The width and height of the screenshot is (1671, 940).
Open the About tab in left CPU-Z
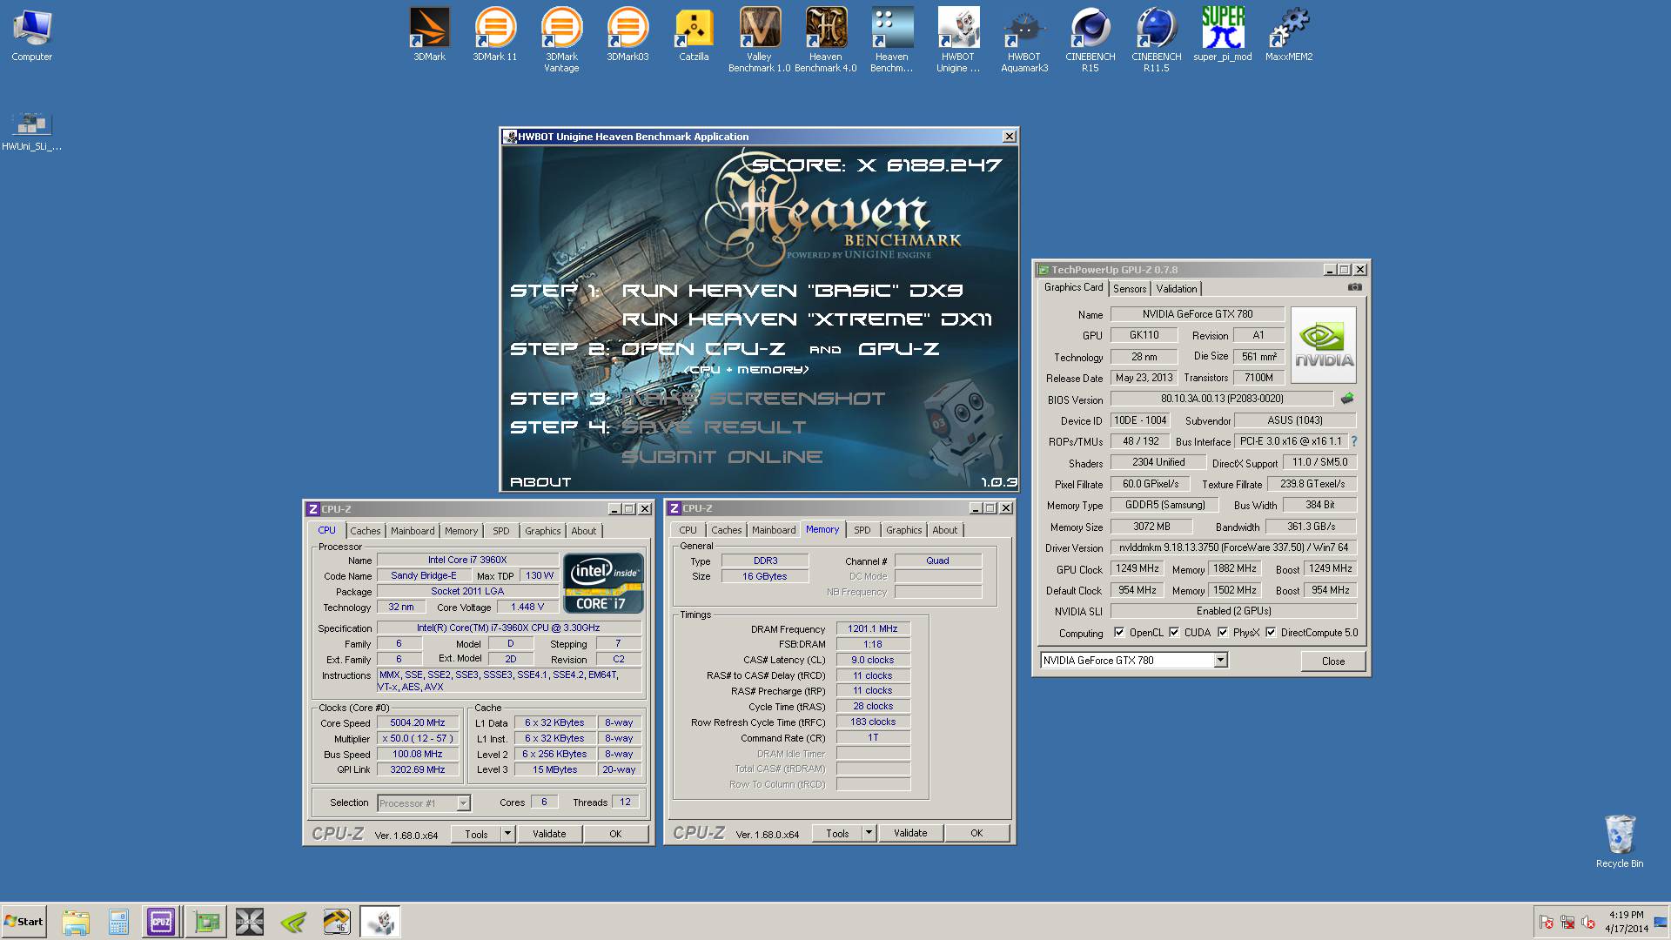584,531
